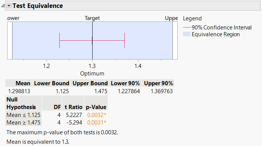
Task: Click the Equivalence Region legend swatch
Action: point(187,34)
